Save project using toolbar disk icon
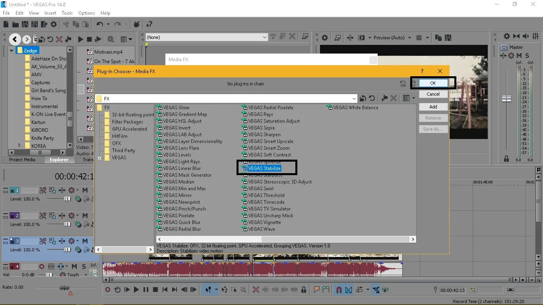This screenshot has width=543, height=305. click(25, 25)
